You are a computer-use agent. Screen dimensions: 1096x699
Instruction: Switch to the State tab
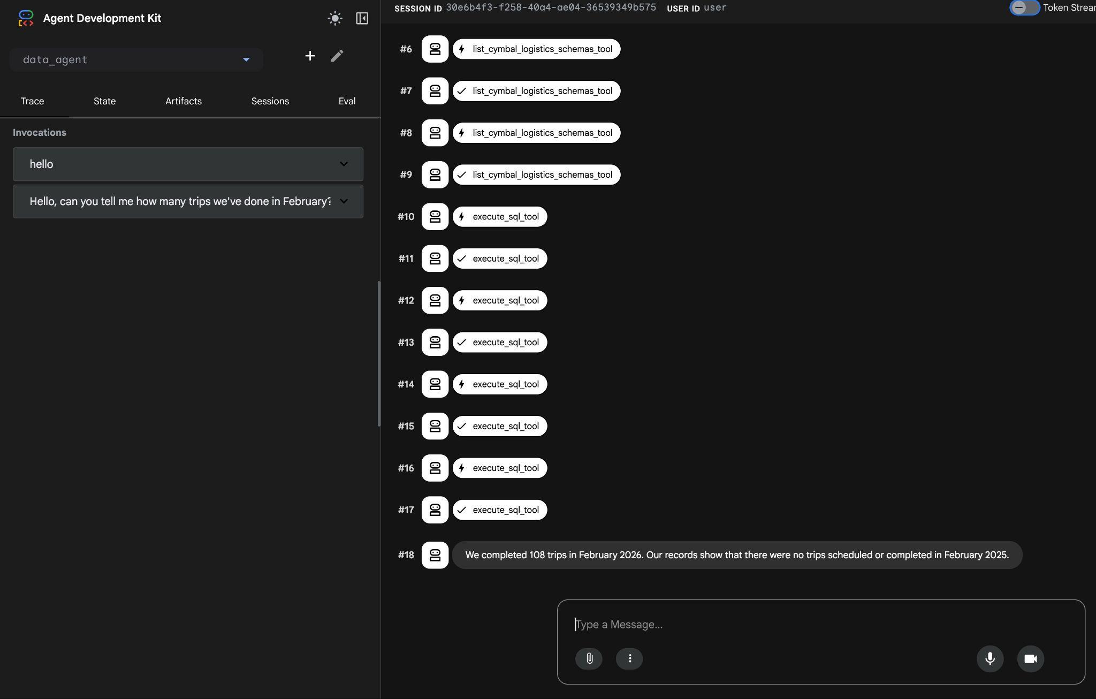tap(104, 101)
